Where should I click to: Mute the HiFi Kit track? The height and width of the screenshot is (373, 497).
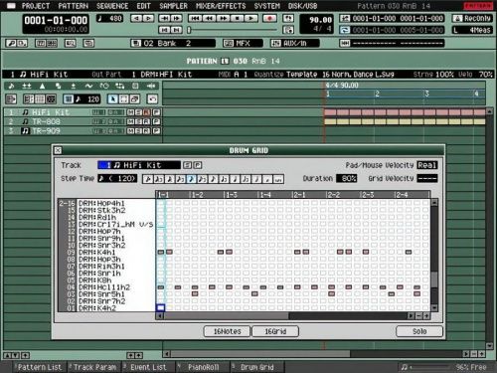tap(130, 112)
